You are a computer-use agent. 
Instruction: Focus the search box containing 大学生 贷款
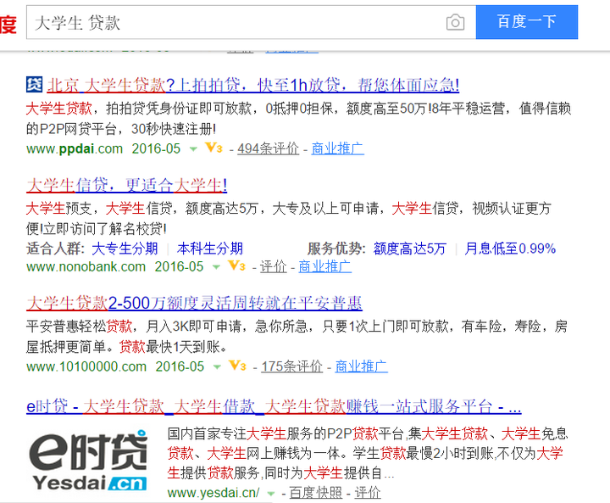(251, 22)
